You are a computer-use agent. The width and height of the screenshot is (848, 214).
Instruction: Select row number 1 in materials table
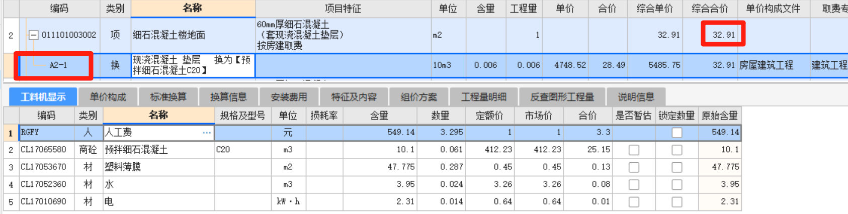pos(11,133)
